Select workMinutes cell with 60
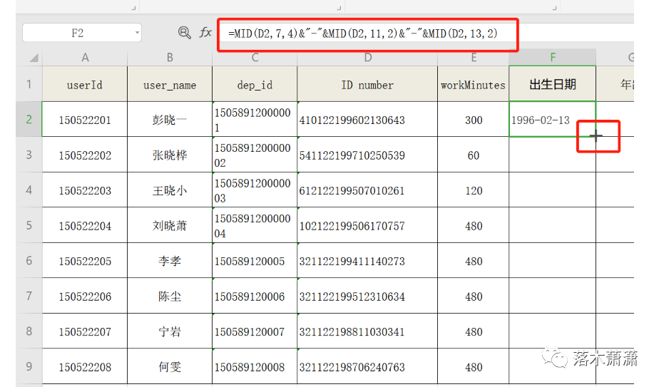The height and width of the screenshot is (387, 659). tap(474, 155)
